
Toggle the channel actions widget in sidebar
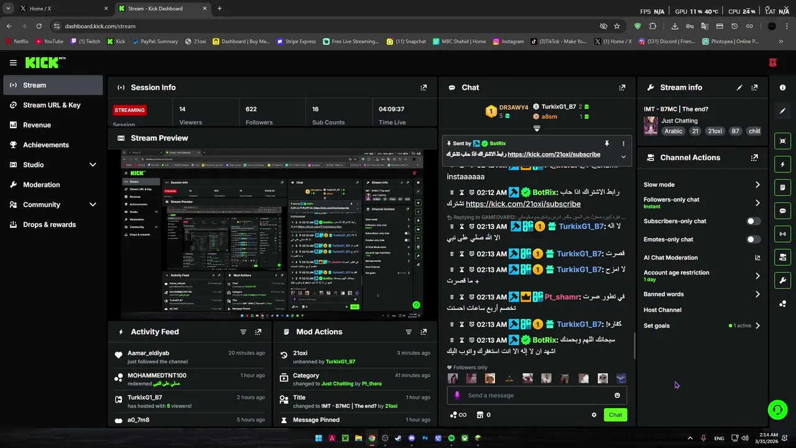[783, 257]
